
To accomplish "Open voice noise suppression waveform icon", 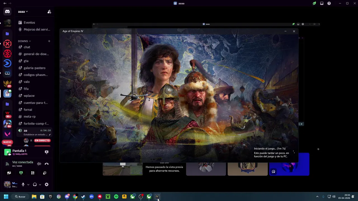I will [39, 164].
